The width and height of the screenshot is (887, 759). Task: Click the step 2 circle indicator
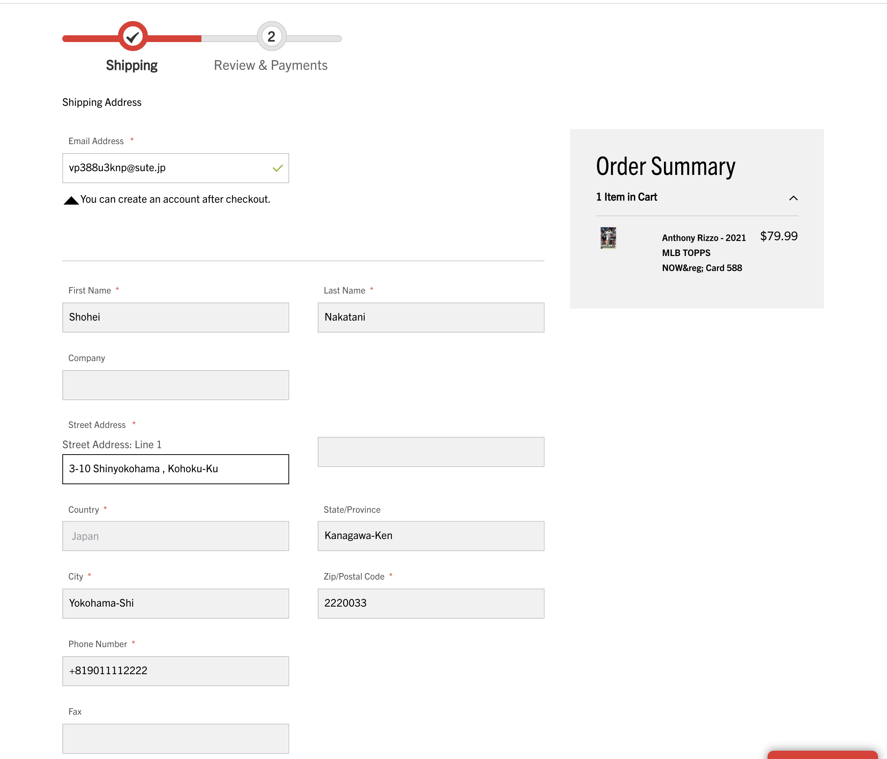click(272, 36)
